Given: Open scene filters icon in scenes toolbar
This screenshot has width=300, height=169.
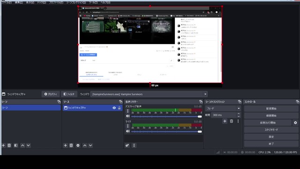Looking at the screenshot, I should coord(15,146).
